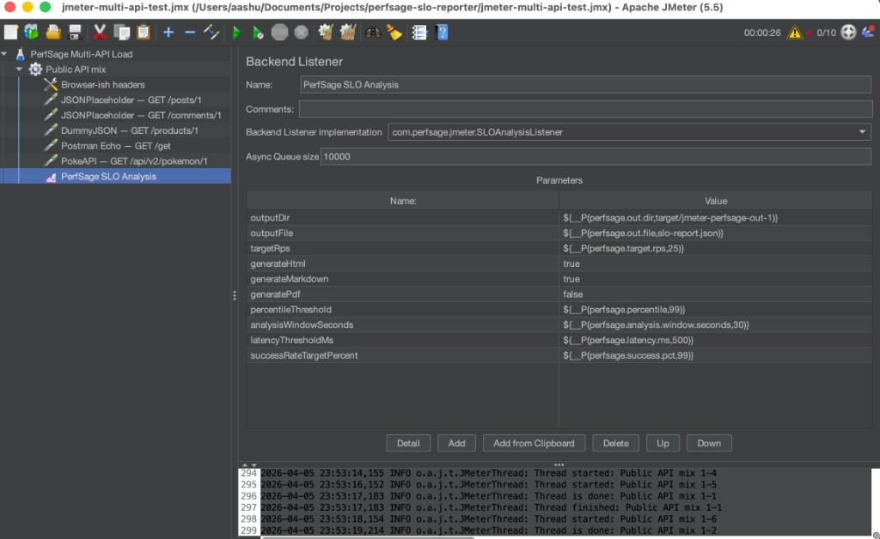Click the feather icon in the toolbar corner
This screenshot has width=880, height=539.
tap(868, 32)
